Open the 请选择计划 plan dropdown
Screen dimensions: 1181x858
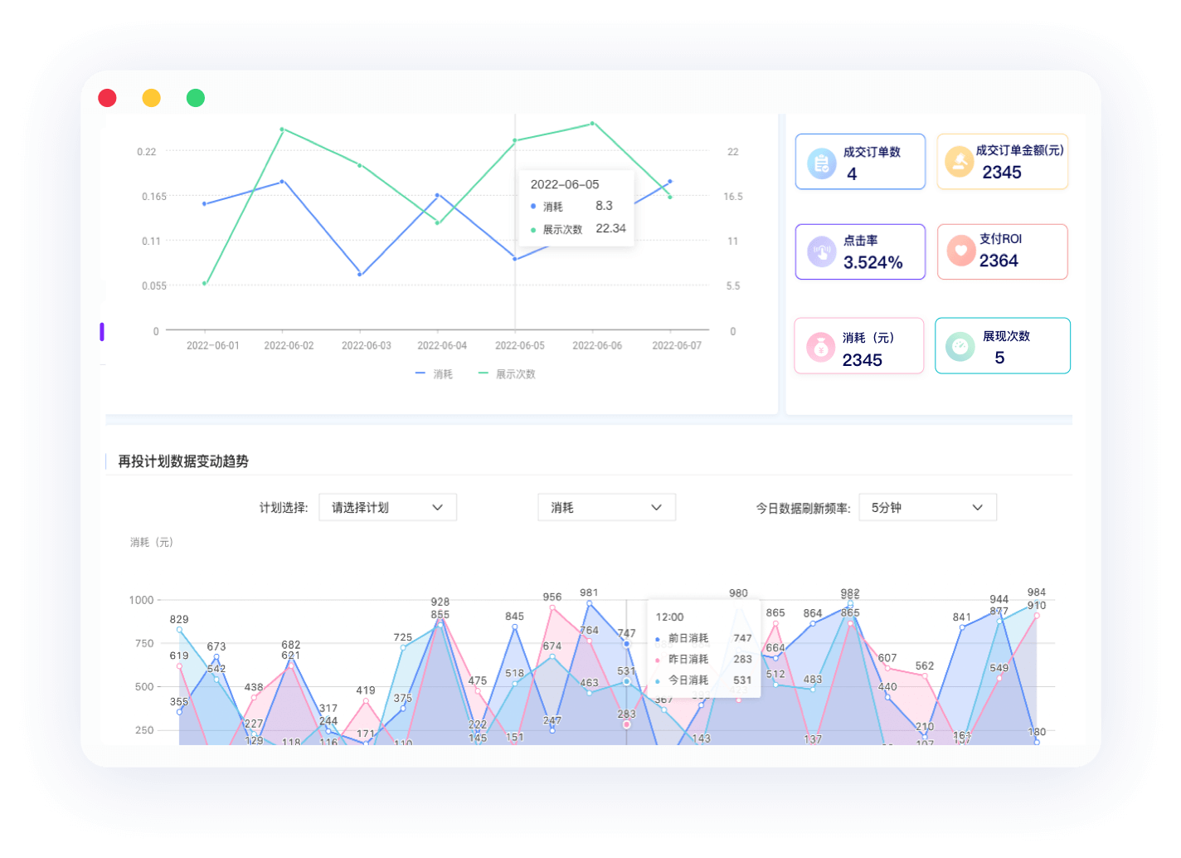pyautogui.click(x=387, y=508)
